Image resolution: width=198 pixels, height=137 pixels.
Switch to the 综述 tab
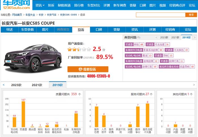[10, 29]
